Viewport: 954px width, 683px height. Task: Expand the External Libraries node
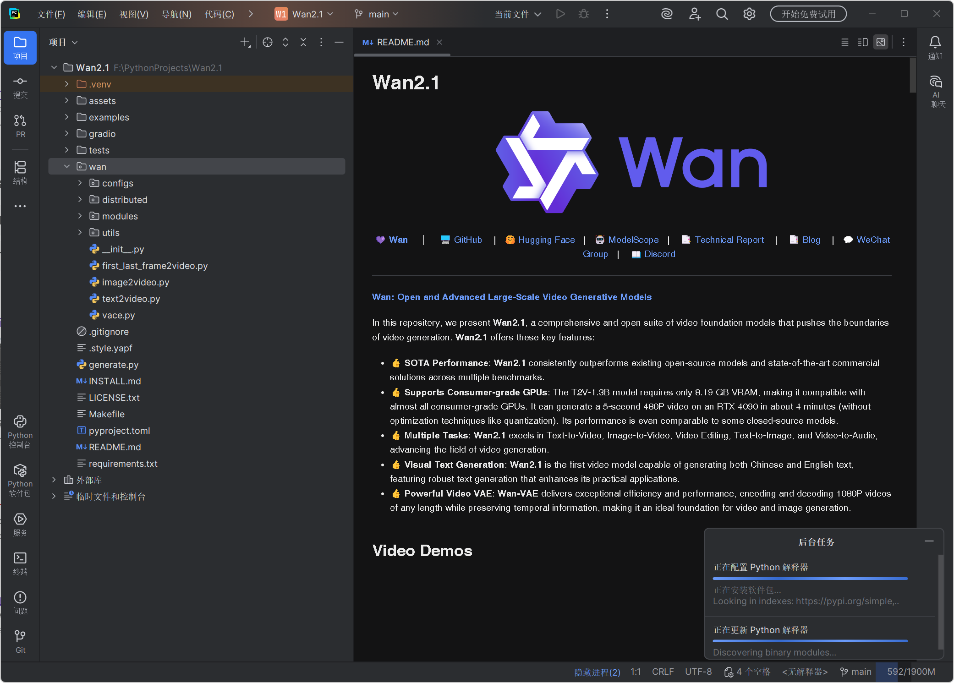(54, 480)
